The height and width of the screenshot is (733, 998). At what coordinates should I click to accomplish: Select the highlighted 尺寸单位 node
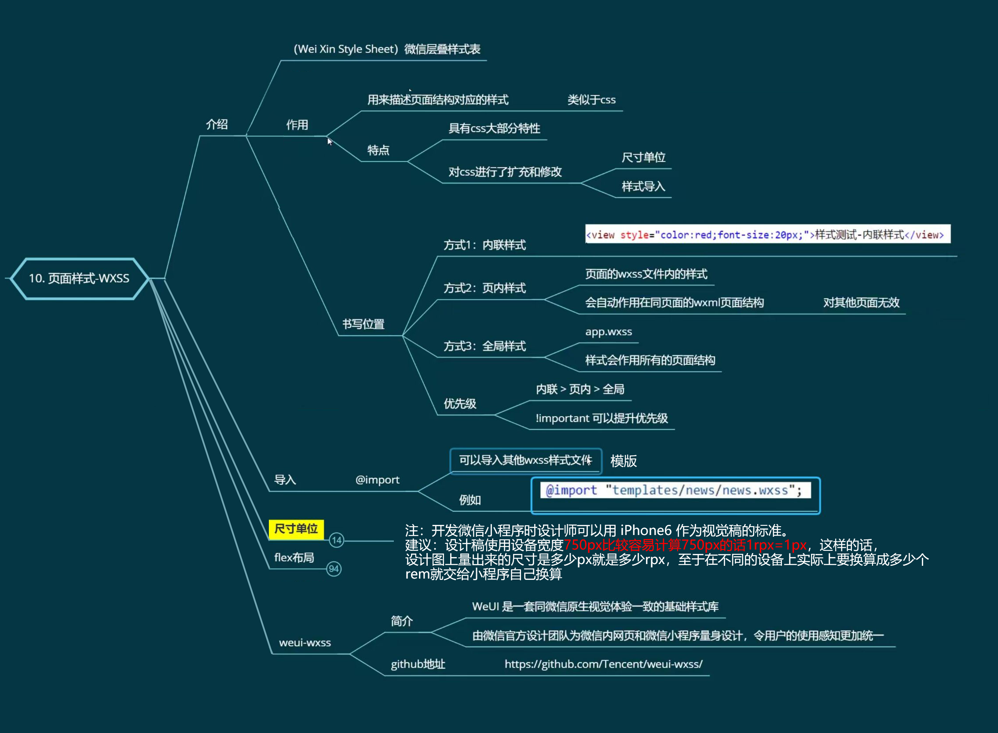297,528
